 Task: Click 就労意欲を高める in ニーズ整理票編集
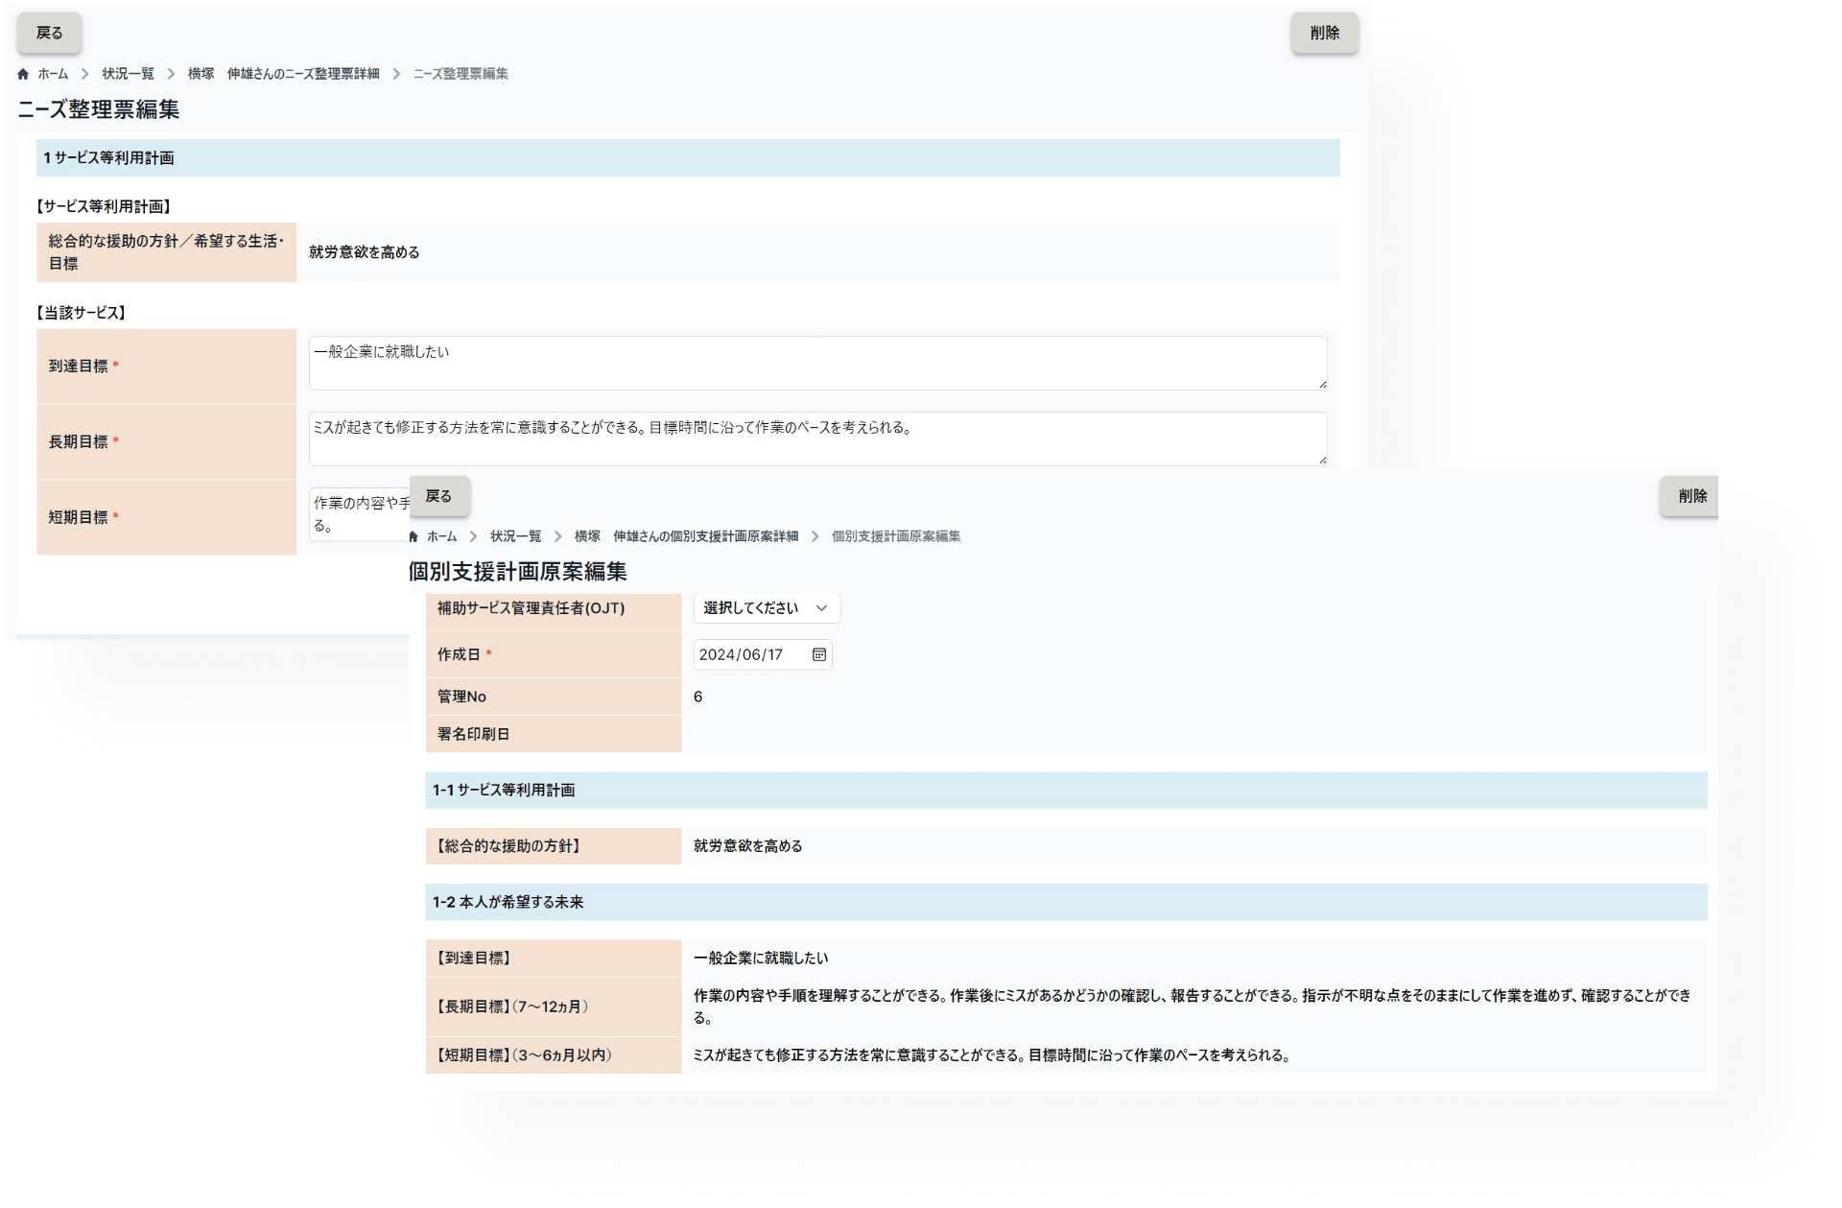[364, 252]
